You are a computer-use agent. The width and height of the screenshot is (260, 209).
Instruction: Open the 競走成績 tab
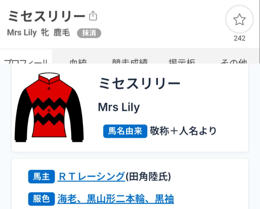pyautogui.click(x=130, y=61)
